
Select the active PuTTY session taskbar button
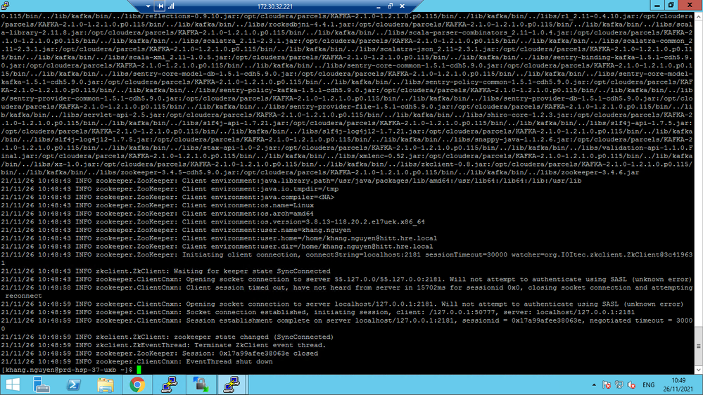[x=232, y=384]
